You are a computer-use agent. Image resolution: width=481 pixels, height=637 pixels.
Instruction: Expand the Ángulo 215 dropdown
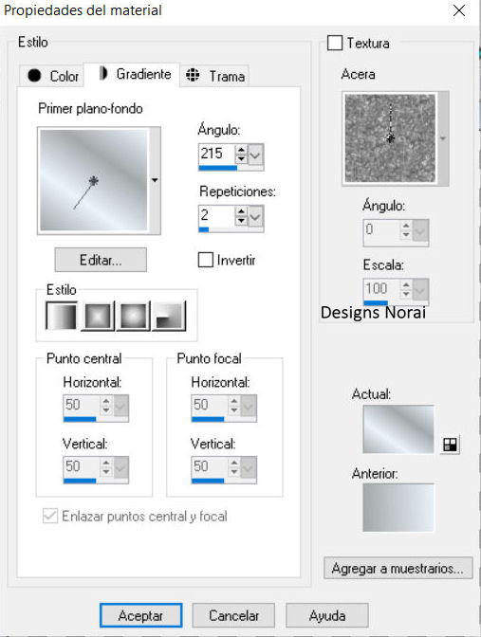(x=255, y=155)
